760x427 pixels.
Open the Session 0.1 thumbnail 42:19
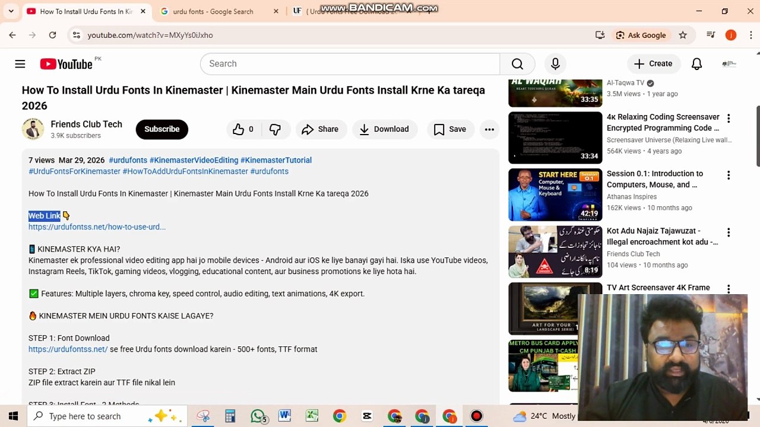[555, 195]
